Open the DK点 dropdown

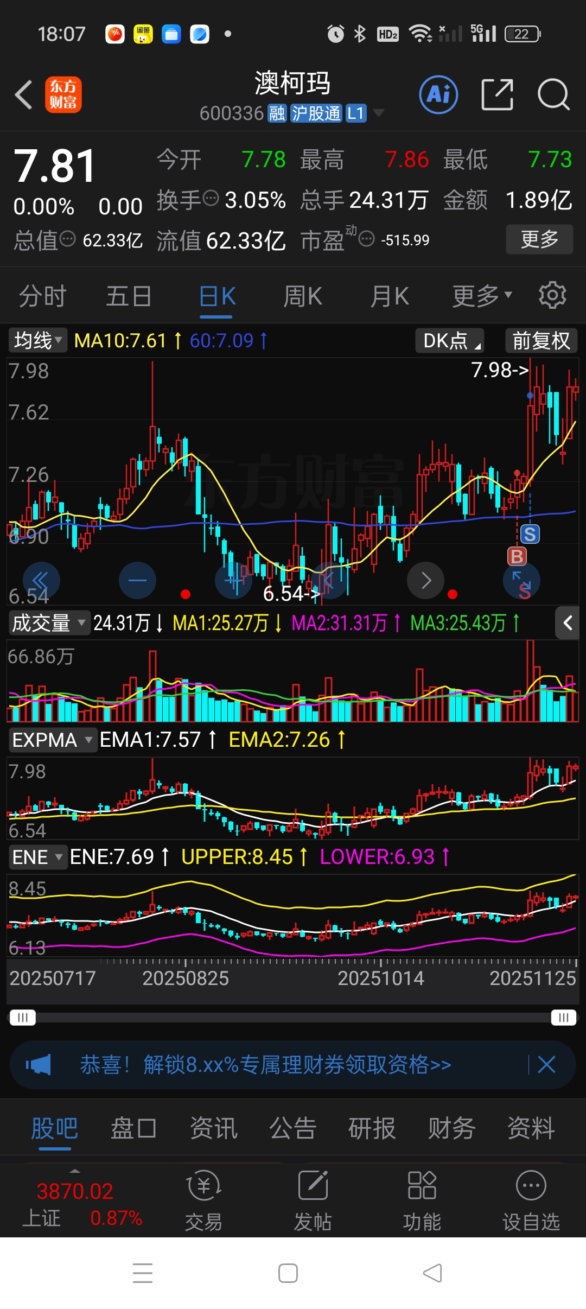[x=450, y=341]
